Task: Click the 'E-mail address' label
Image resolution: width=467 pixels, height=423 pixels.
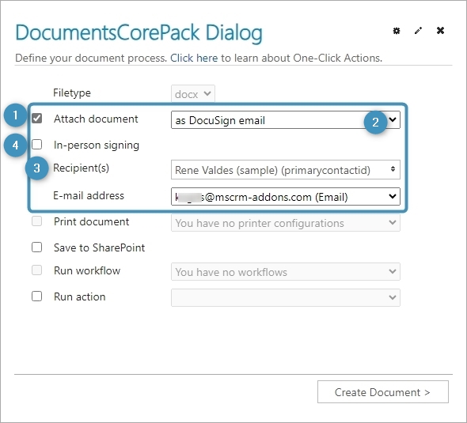Action: [89, 196]
